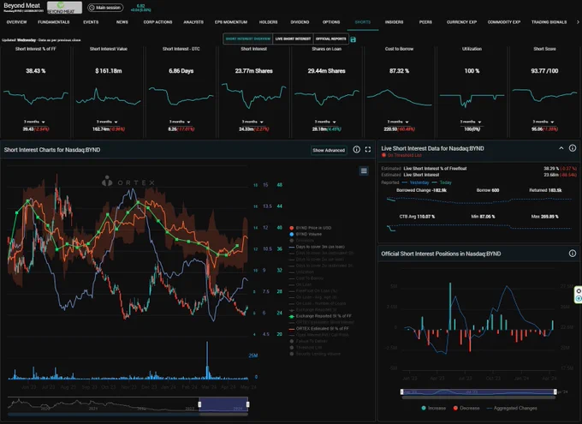
Task: Select the Trading Signals tab
Action: pyautogui.click(x=549, y=22)
